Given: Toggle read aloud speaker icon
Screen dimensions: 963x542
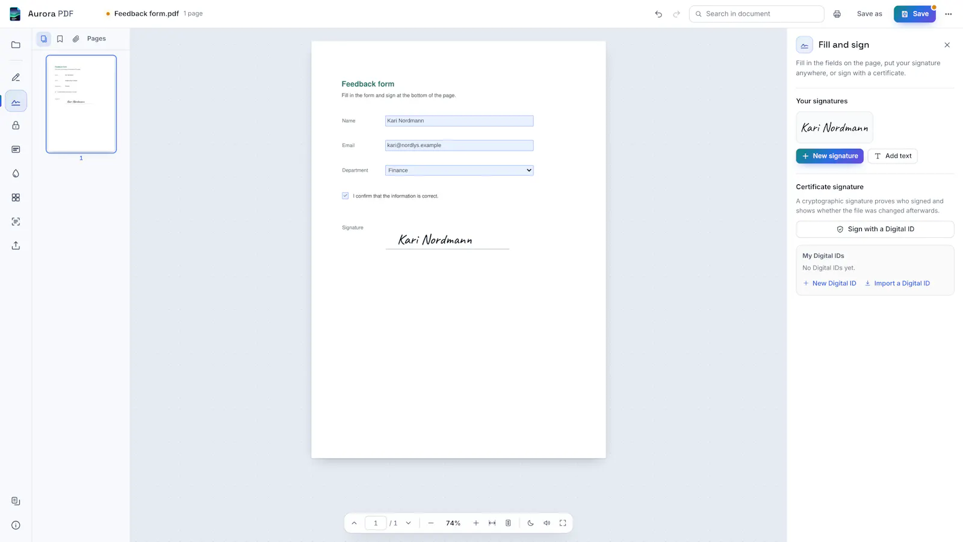Looking at the screenshot, I should click(547, 523).
